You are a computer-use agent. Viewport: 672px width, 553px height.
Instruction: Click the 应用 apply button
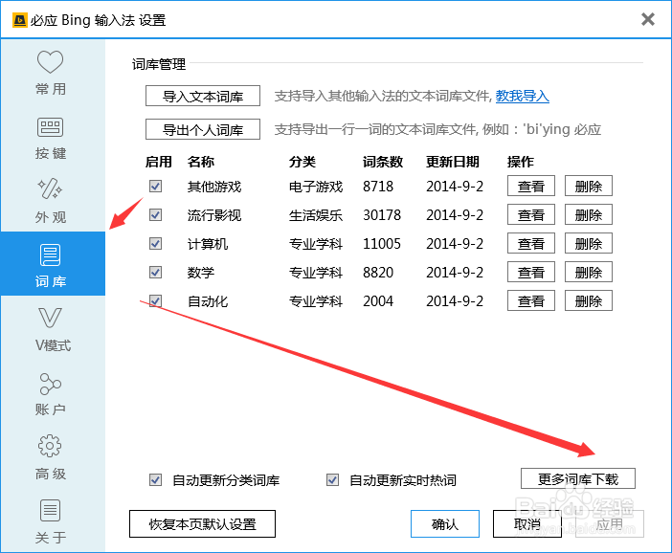[x=610, y=523]
